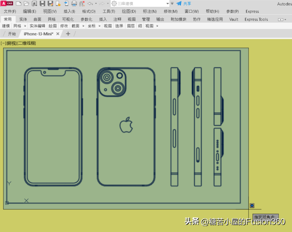
Task: Click the Undo arrow icon
Action: [90, 3]
